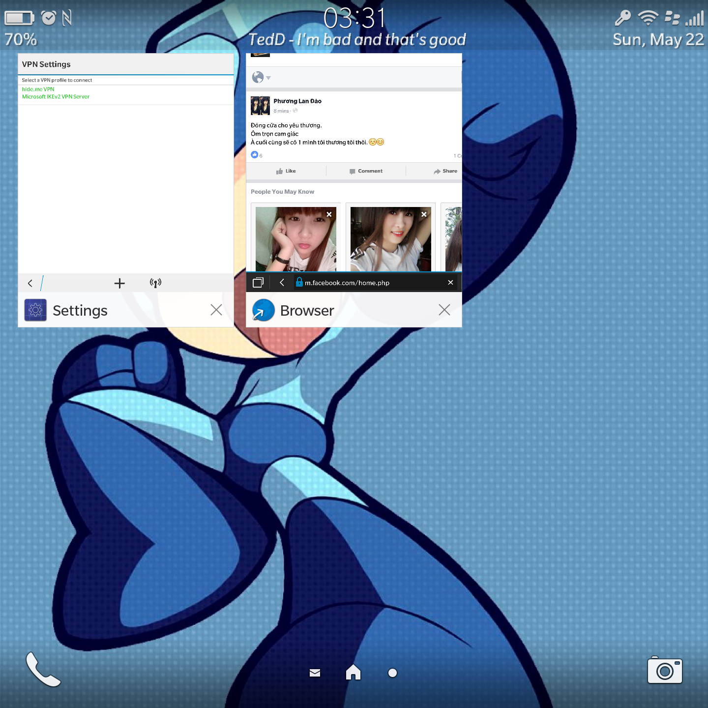708x708 pixels.
Task: Tap the Wi-Fi status icon
Action: coord(648,18)
